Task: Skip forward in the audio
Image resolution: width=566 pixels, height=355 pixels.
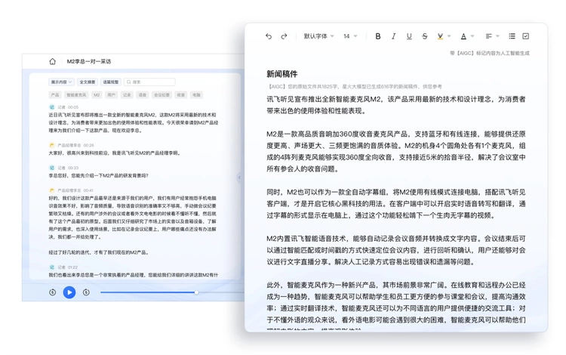Action: 86,292
